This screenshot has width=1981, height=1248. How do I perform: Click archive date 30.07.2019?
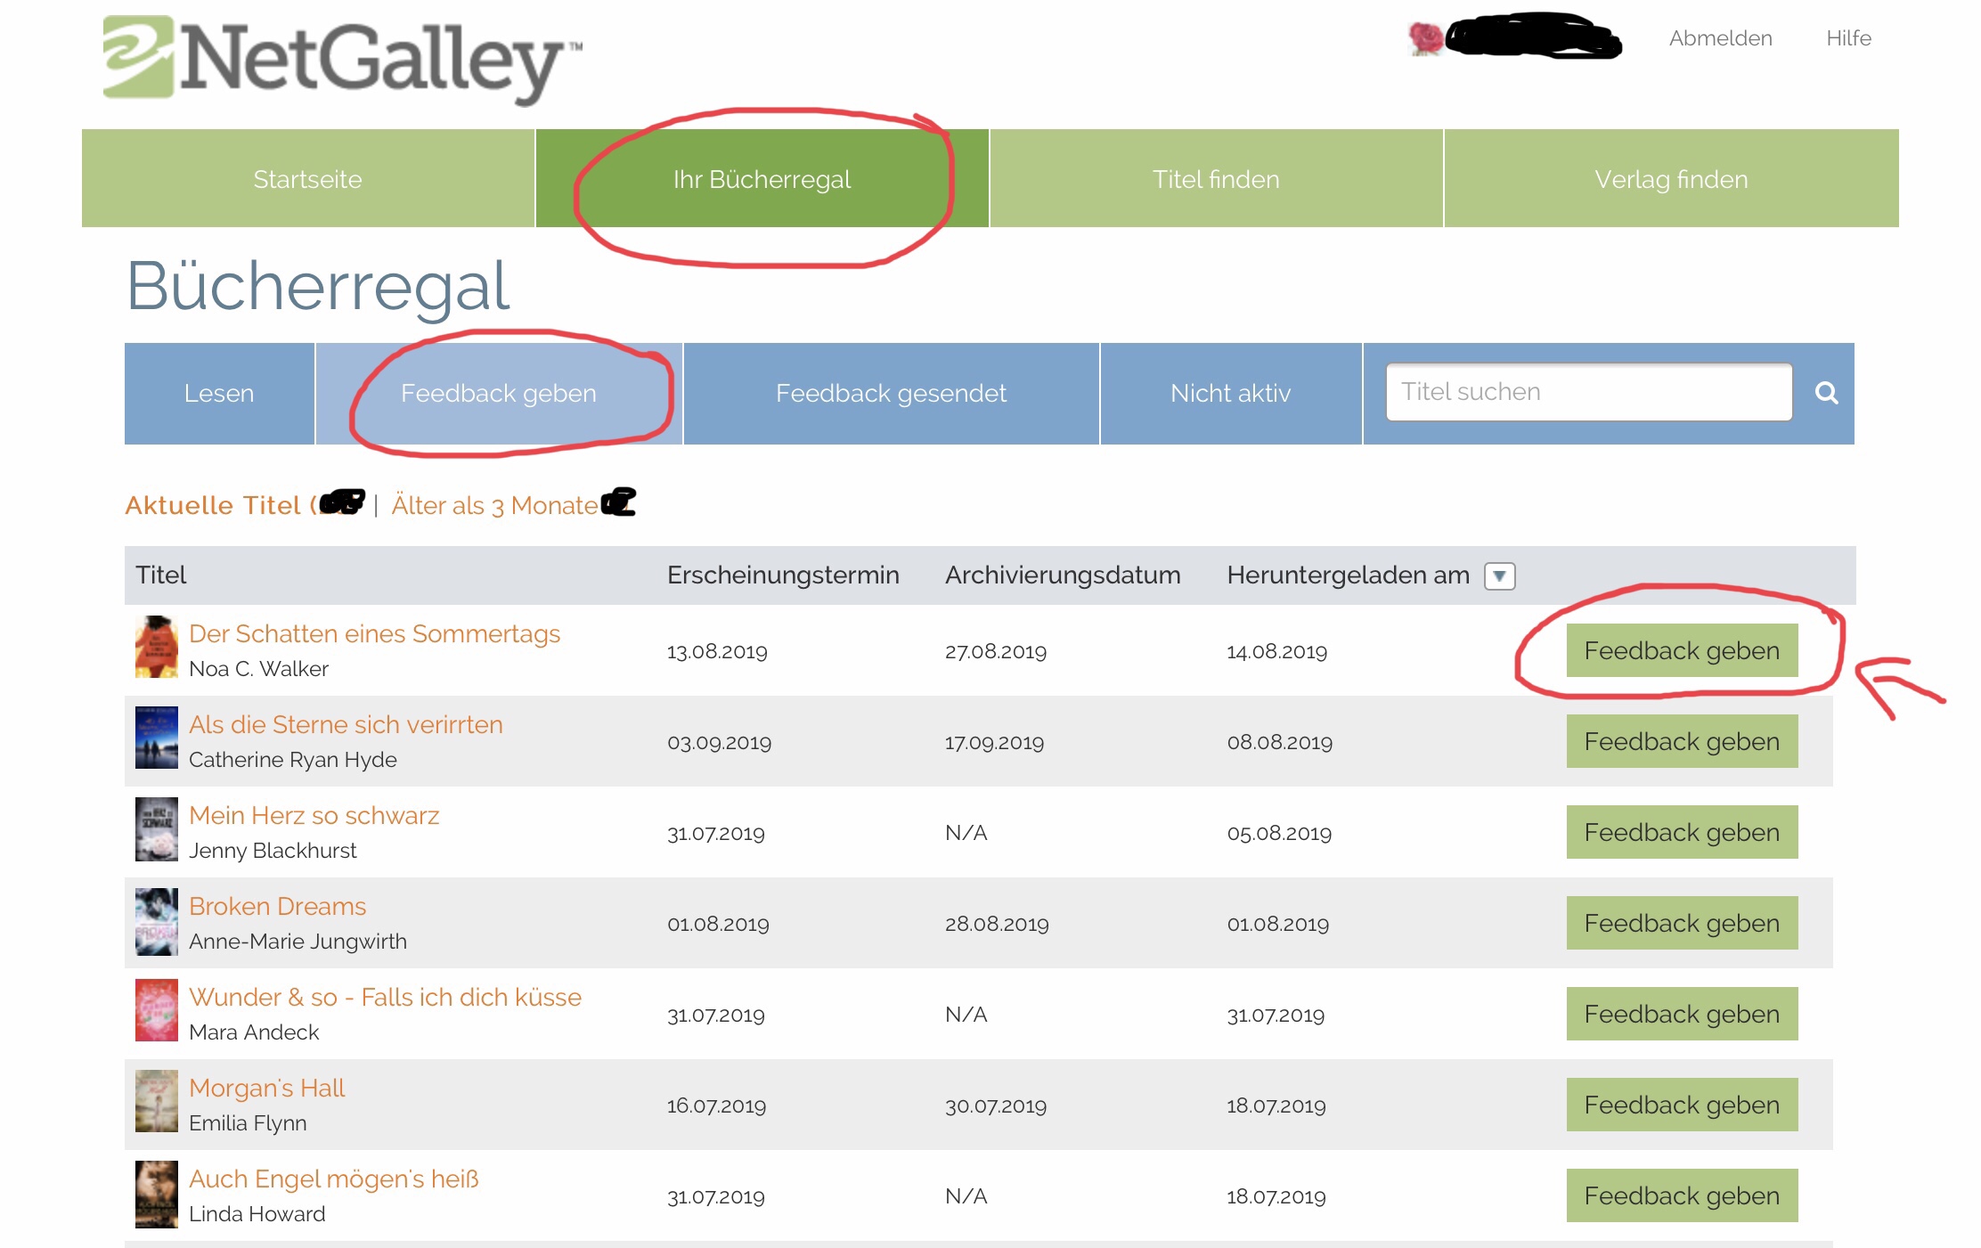(x=996, y=1105)
